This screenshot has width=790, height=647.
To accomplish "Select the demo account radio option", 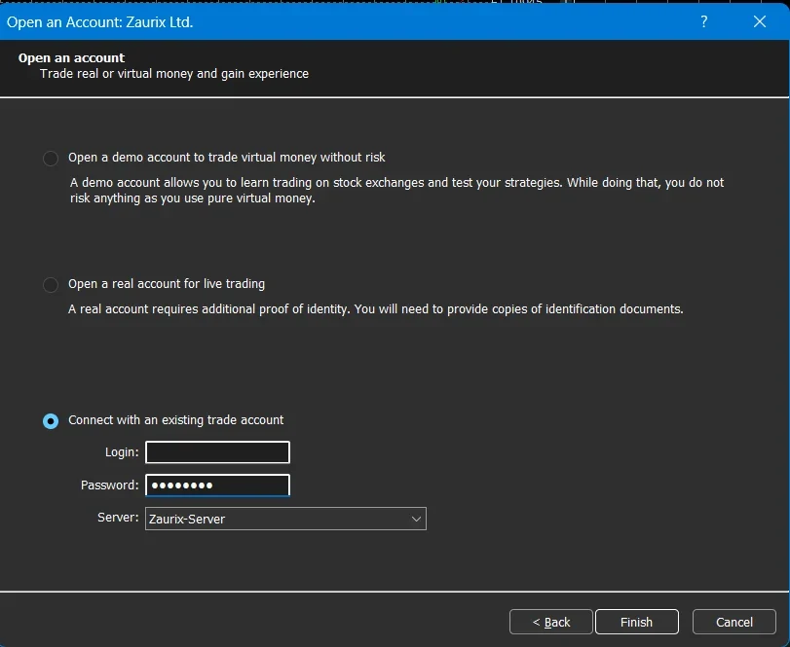I will (x=51, y=158).
